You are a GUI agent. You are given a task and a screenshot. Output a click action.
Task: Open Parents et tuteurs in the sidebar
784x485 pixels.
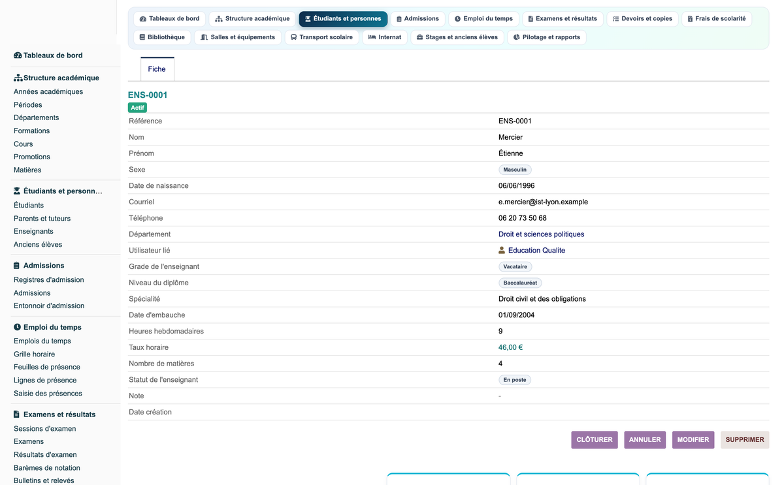[42, 219]
